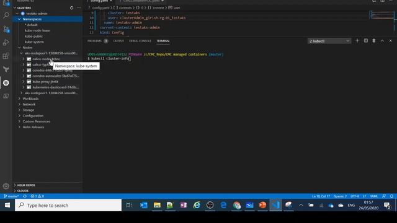Close the terminal panel
This screenshot has height=223, width=397.
(390, 41)
